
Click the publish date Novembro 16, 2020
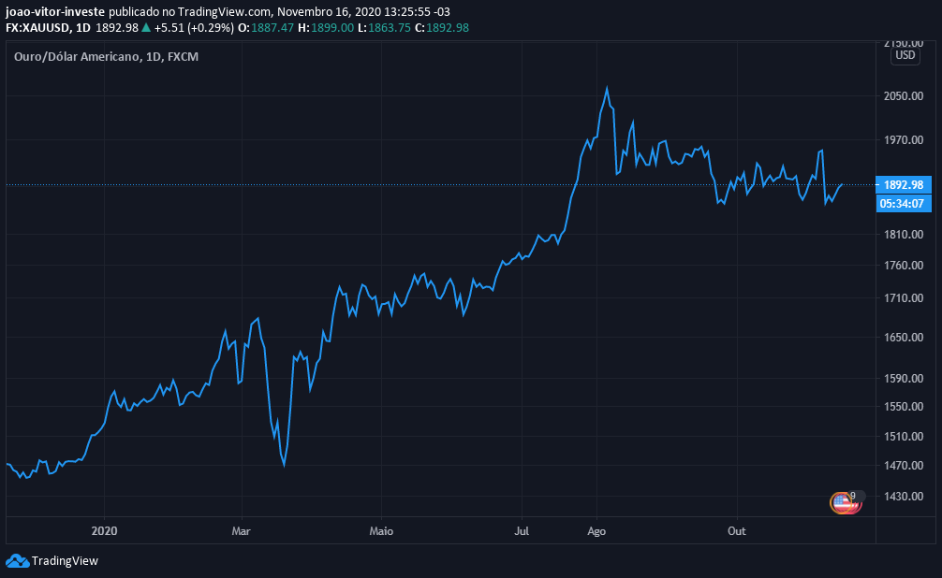tap(331, 11)
